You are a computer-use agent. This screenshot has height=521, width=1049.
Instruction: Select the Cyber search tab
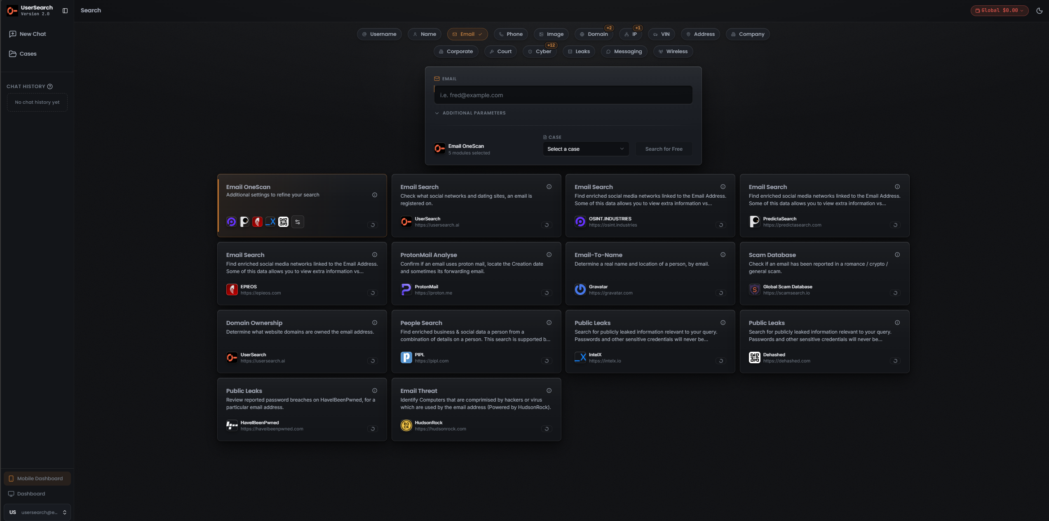click(540, 51)
